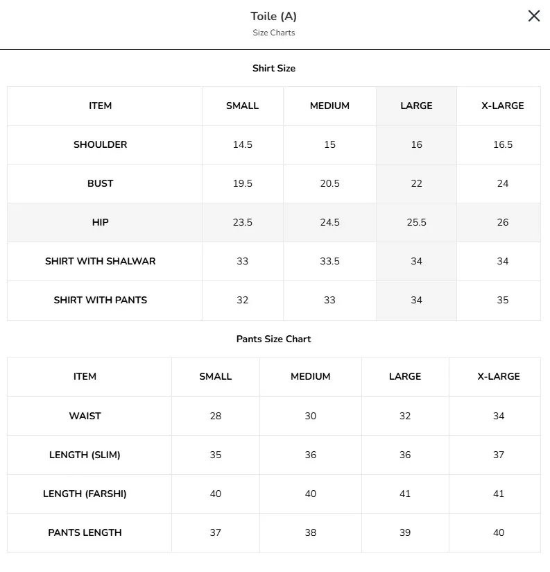Click the SMALL header in Shirt Size table
Image resolution: width=550 pixels, height=572 pixels.
[x=242, y=106]
